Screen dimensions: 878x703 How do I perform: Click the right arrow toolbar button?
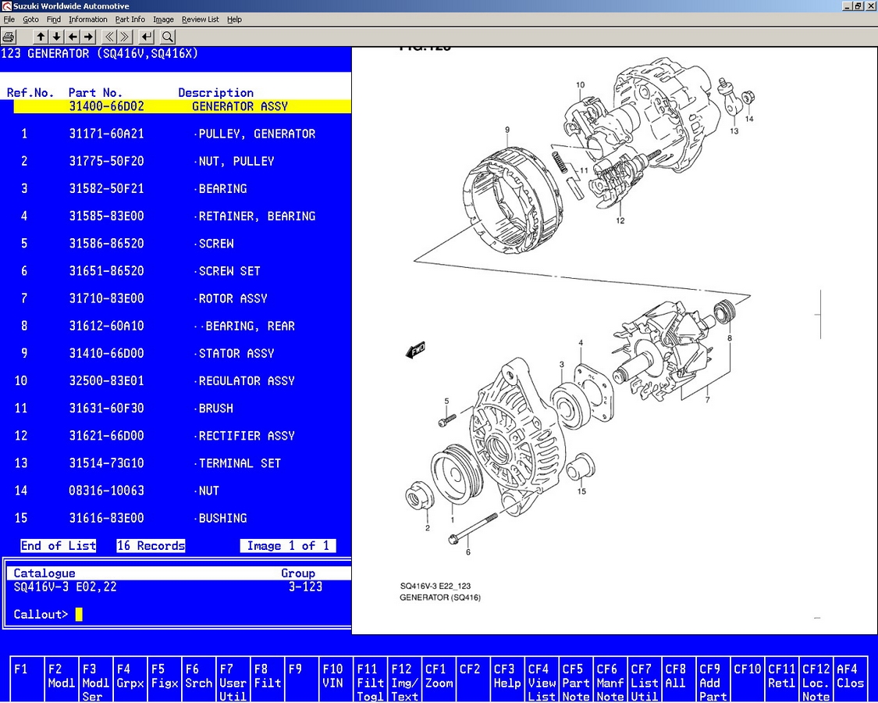pyautogui.click(x=89, y=37)
